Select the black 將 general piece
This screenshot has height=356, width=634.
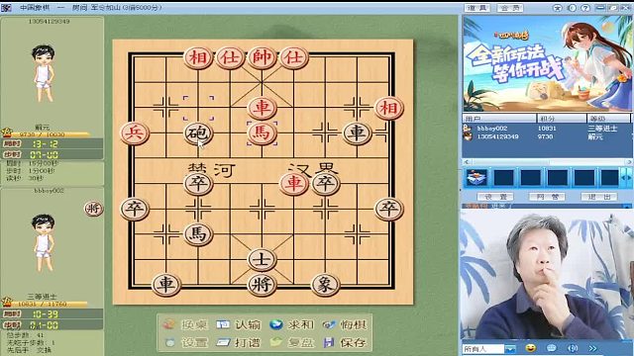[262, 285]
